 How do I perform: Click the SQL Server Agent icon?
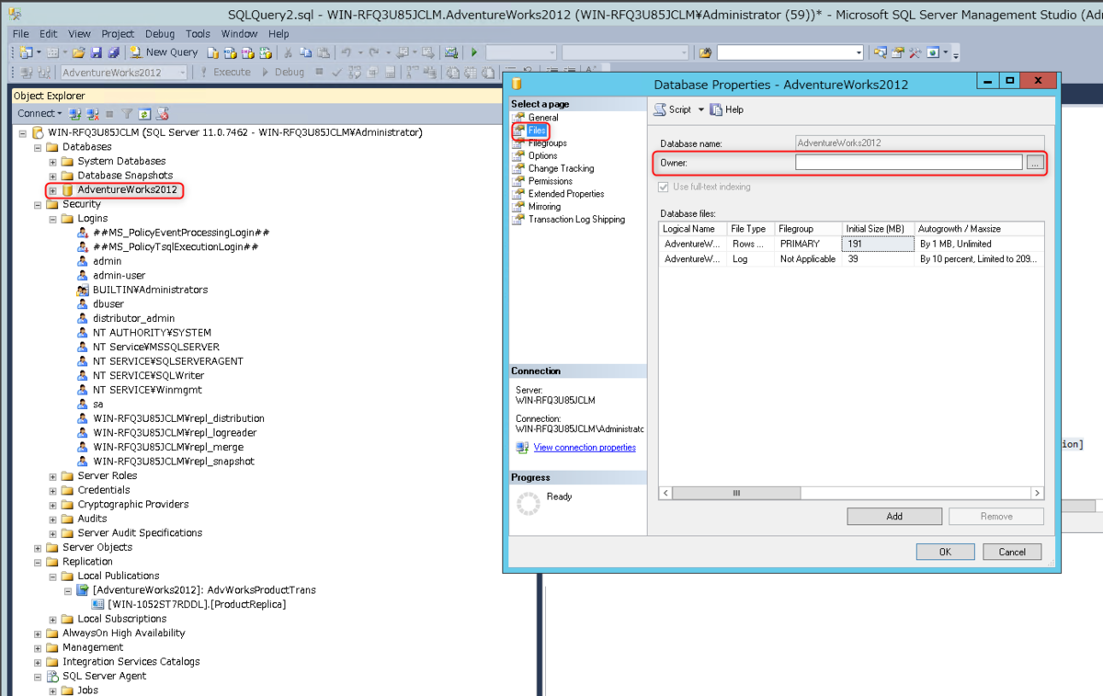(x=53, y=676)
